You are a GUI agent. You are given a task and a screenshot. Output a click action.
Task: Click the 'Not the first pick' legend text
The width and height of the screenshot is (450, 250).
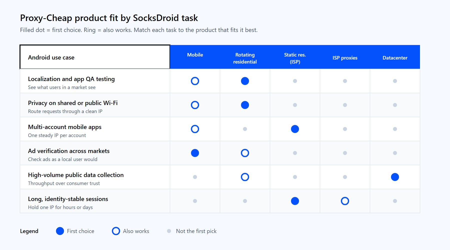pyautogui.click(x=196, y=231)
